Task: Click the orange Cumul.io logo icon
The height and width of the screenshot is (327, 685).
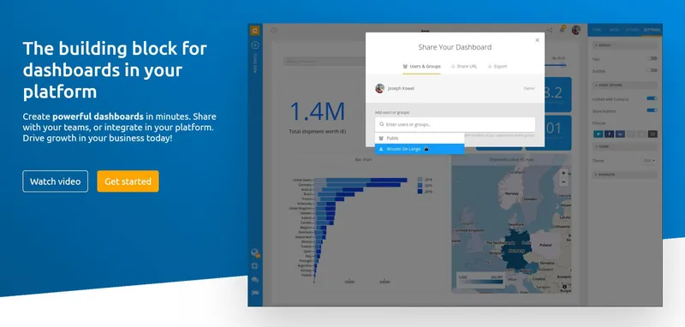Action: tap(254, 31)
